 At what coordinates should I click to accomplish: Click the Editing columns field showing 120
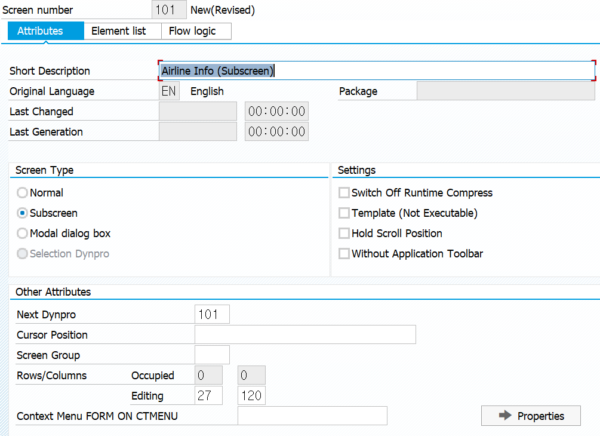251,395
